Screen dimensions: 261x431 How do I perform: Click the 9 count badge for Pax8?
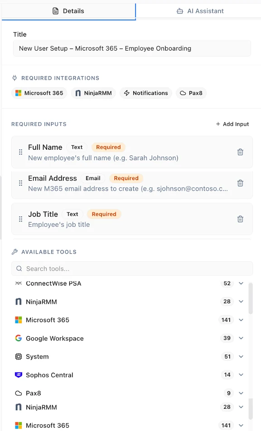[229, 393]
